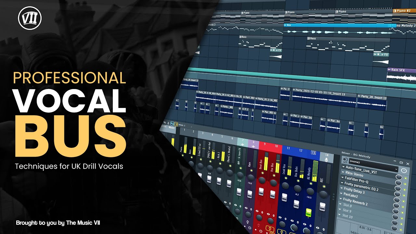Click the waveform icon on mixer track 8
Screen dimensions: 416x234
click(x=253, y=146)
